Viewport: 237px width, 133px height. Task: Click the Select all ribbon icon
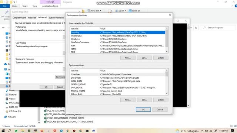coord(130,11)
